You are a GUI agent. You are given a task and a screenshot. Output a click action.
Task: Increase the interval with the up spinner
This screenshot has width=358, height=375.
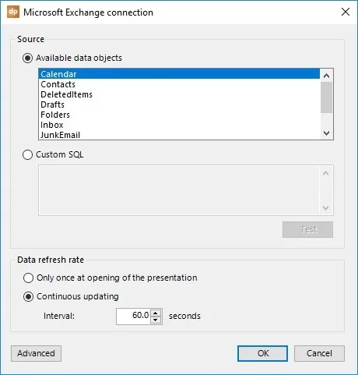tap(156, 313)
